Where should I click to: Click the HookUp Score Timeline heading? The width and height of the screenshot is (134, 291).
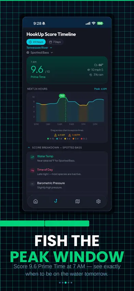pos(51,34)
